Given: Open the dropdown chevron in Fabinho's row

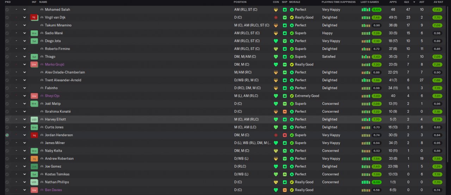Looking at the screenshot, I should click(25, 88).
